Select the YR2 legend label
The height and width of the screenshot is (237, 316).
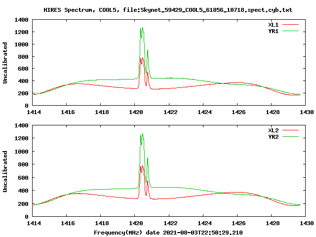[273, 137]
